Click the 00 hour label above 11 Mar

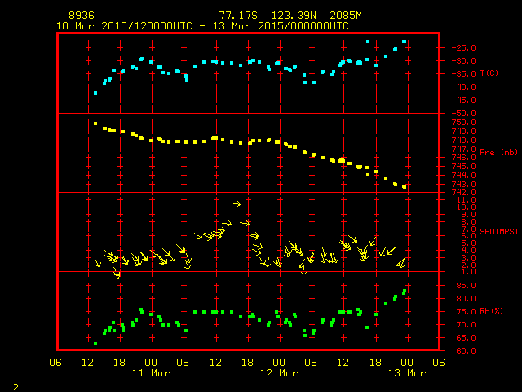[151, 363]
